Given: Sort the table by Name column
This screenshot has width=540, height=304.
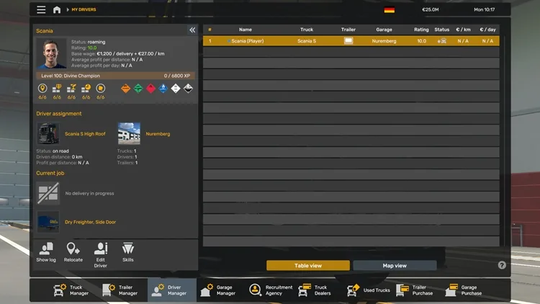Looking at the screenshot, I should pos(246,30).
